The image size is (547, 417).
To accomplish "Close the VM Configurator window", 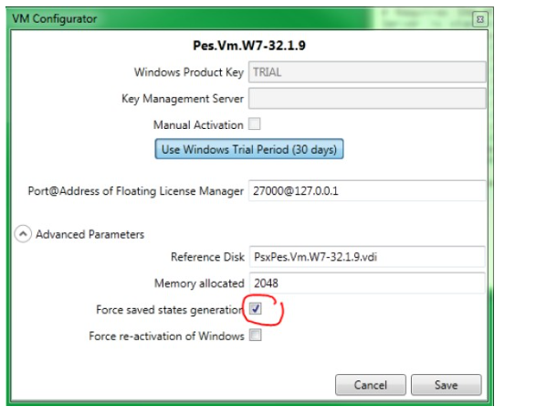I will pos(480,19).
